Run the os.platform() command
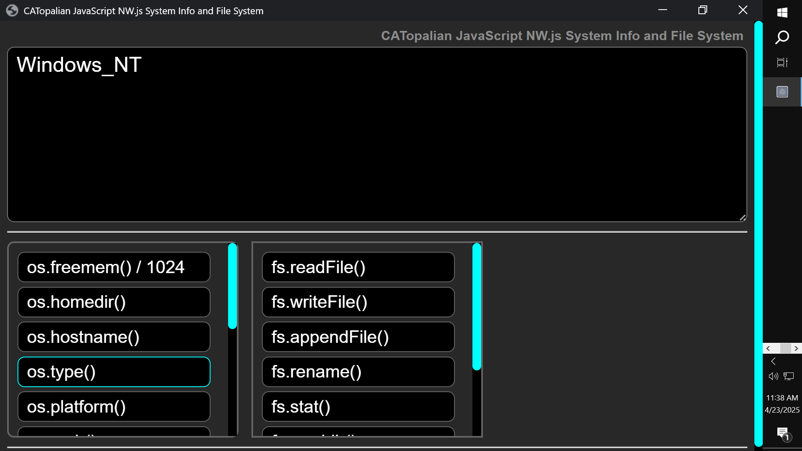The width and height of the screenshot is (802, 451). pyautogui.click(x=114, y=406)
